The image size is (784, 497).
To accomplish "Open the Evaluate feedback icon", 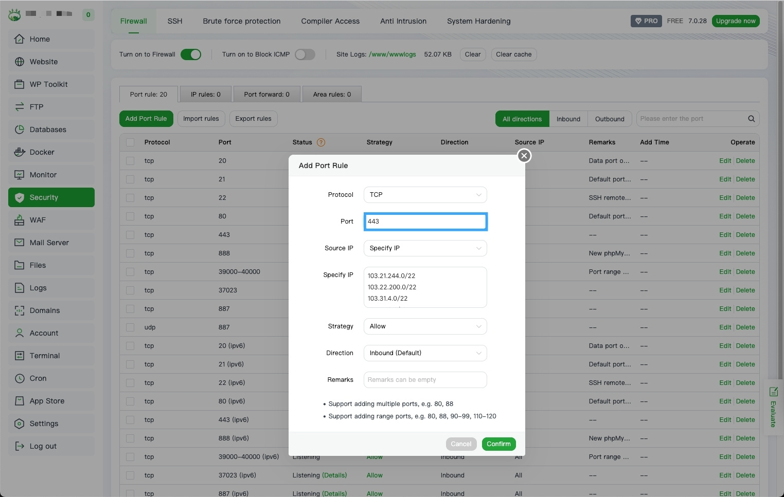I will (x=773, y=392).
